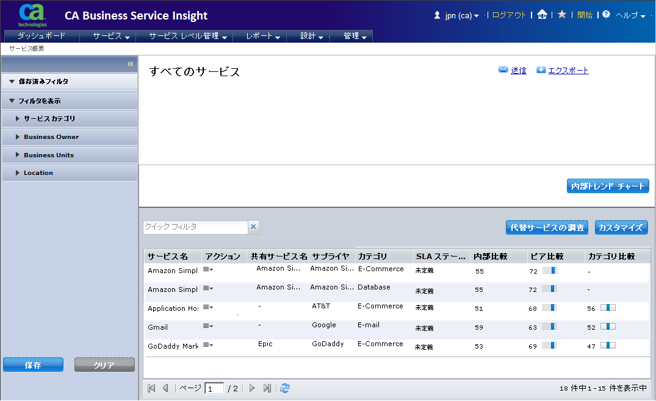Click the export download icon
The width and height of the screenshot is (656, 401).
tap(541, 69)
